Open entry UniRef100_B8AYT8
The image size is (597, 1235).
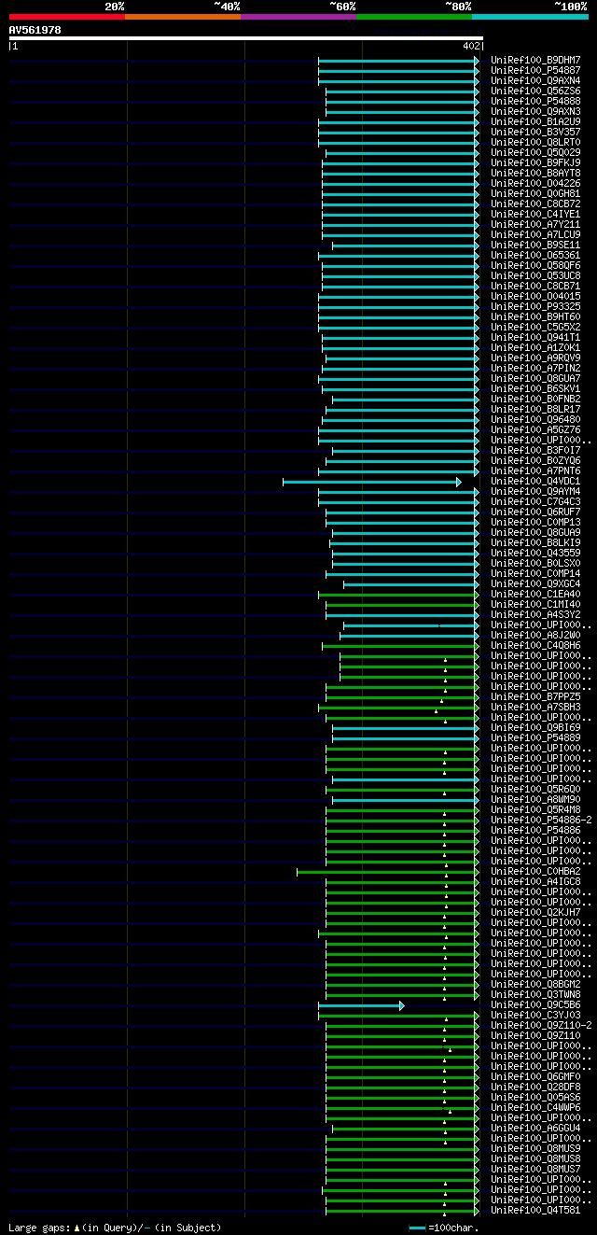(x=535, y=173)
